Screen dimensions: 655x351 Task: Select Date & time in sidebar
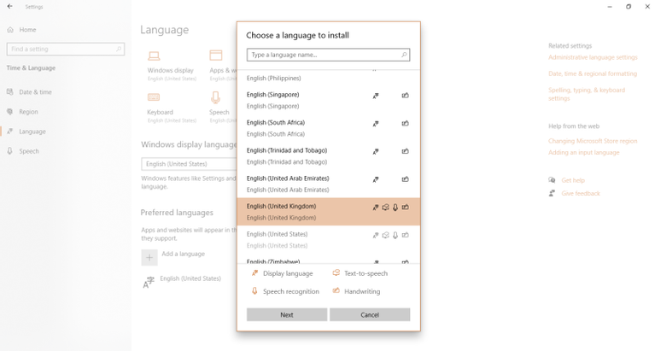tap(35, 92)
